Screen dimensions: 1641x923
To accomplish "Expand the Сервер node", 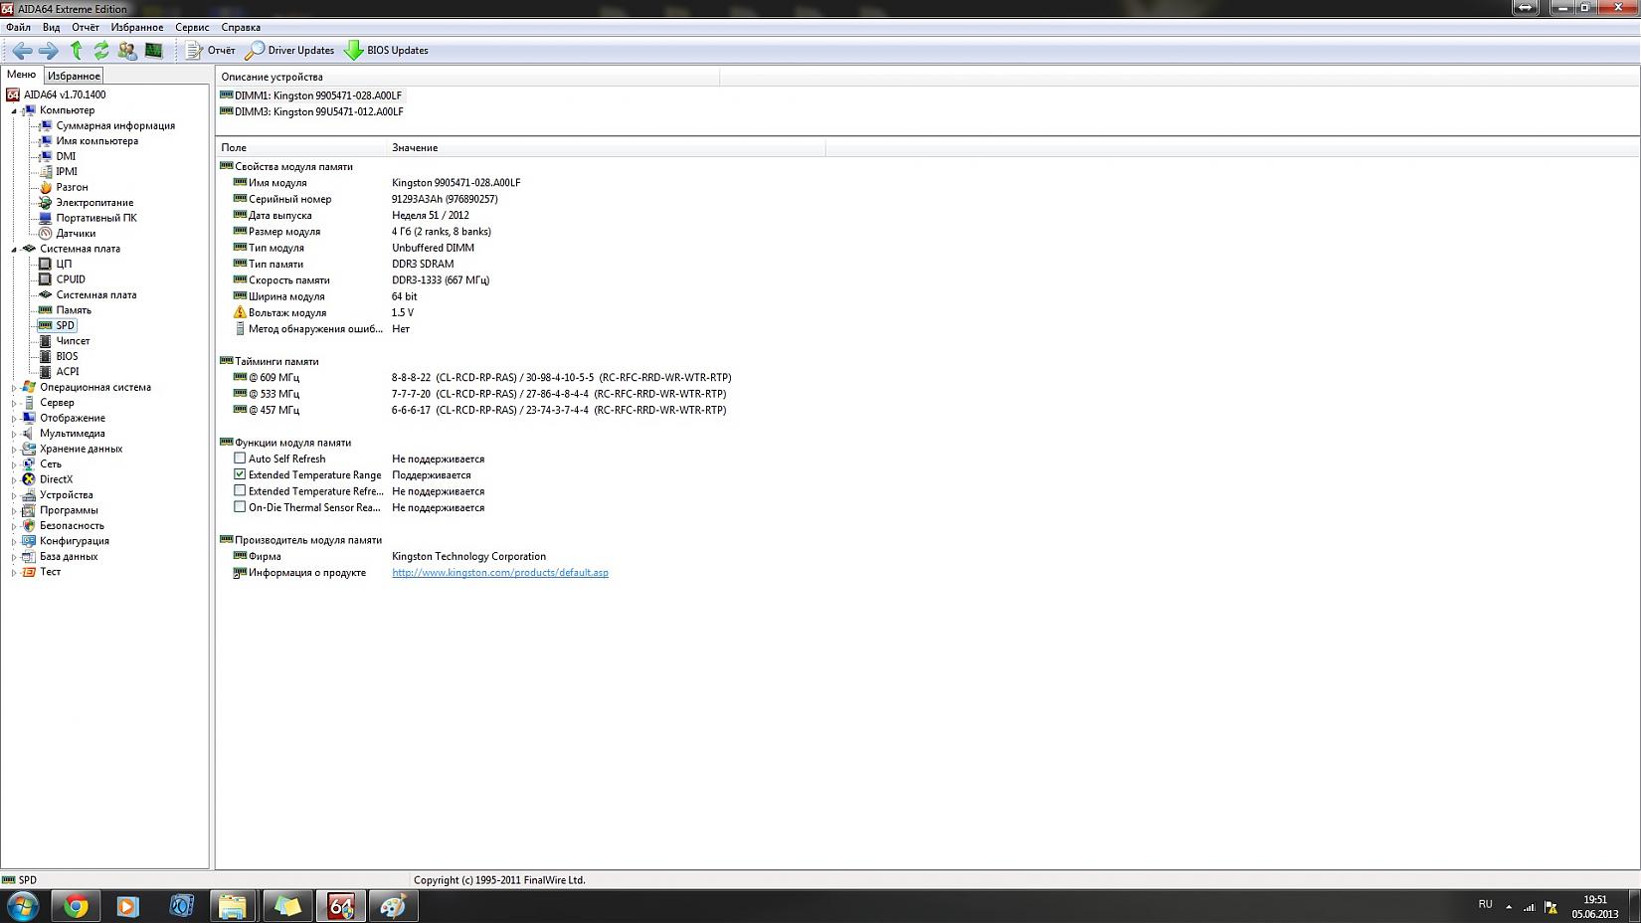I will pyautogui.click(x=14, y=403).
